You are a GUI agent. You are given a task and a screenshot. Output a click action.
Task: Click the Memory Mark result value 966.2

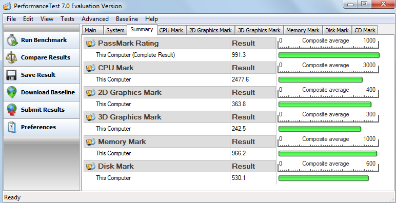click(x=239, y=153)
